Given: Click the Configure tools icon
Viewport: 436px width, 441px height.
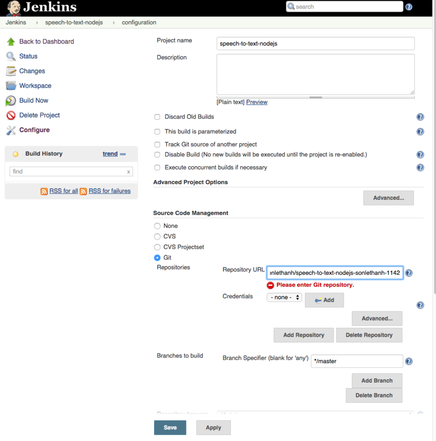Looking at the screenshot, I should 11,130.
